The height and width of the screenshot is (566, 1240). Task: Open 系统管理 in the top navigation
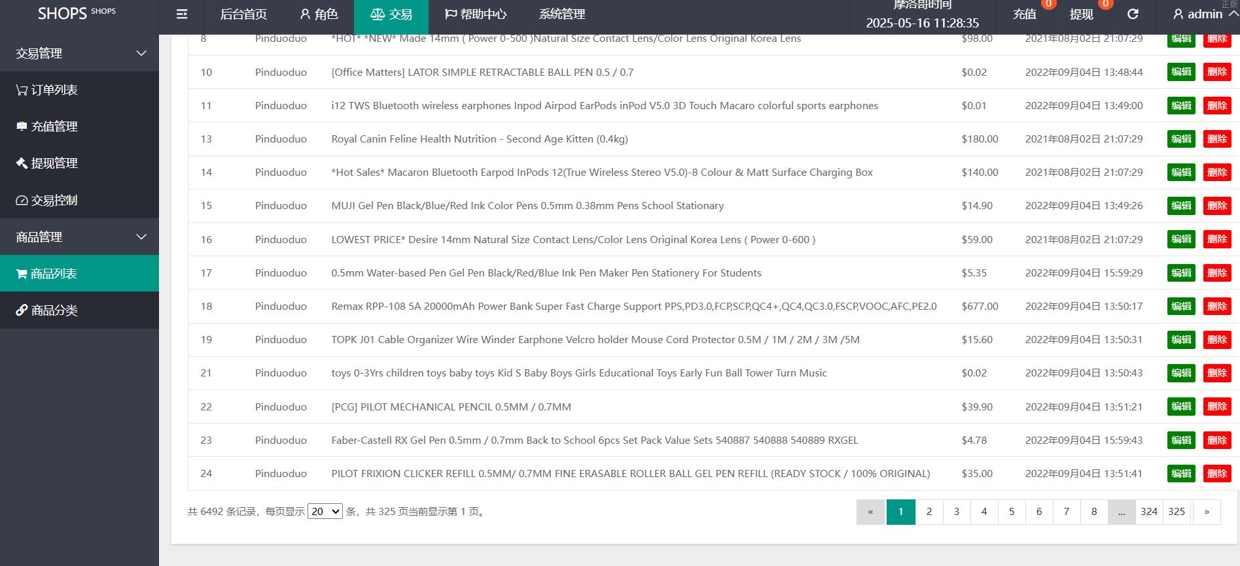tap(561, 14)
